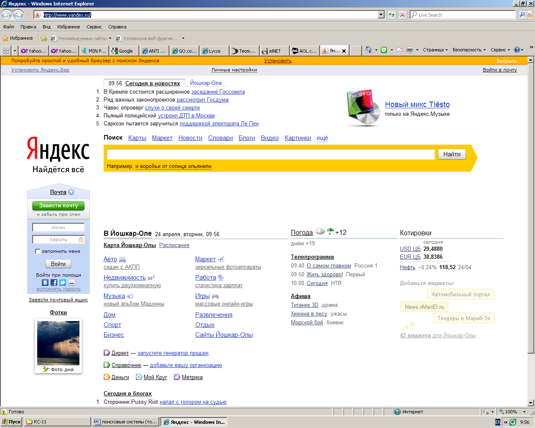Open the Сервис command bar dropdown
Viewport: 535px width, 428px height.
point(501,50)
